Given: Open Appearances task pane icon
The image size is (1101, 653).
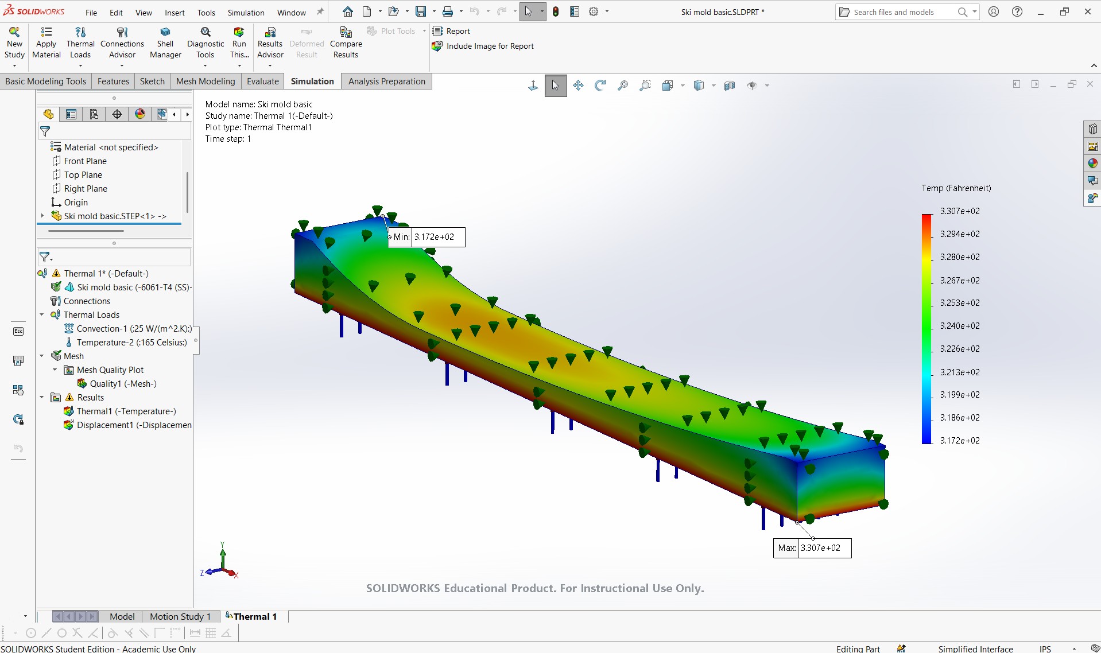Looking at the screenshot, I should coord(1092,164).
